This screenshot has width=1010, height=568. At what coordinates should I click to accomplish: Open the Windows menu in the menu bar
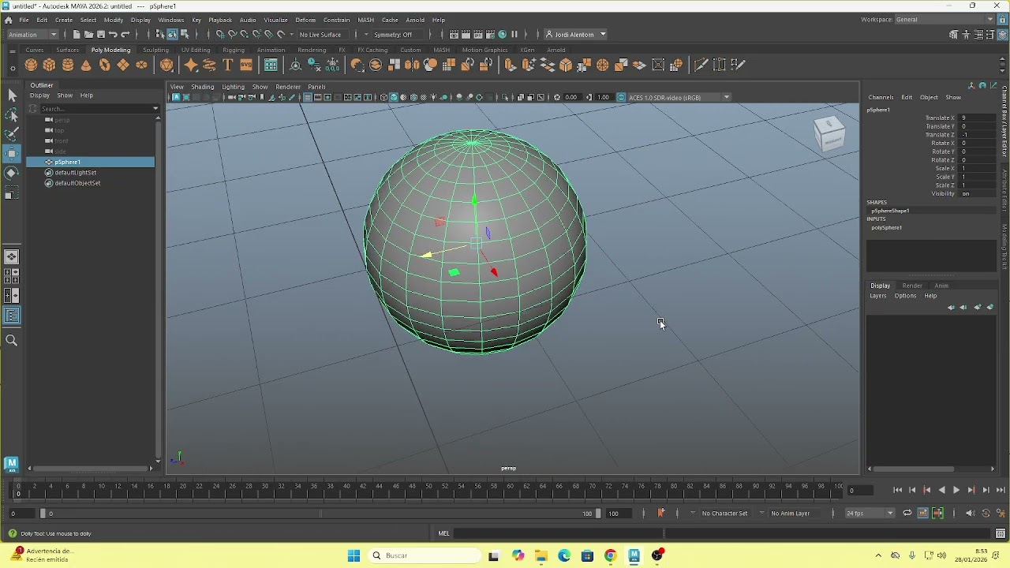click(171, 20)
